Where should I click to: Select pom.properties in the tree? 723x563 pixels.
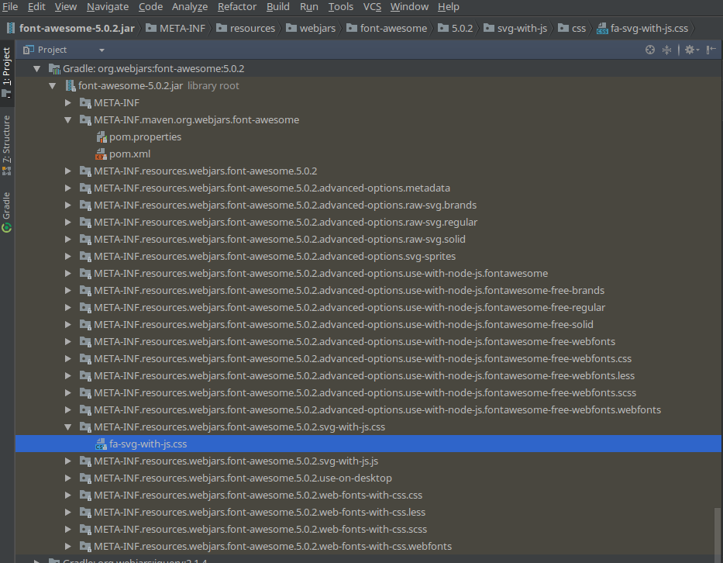pyautogui.click(x=145, y=137)
